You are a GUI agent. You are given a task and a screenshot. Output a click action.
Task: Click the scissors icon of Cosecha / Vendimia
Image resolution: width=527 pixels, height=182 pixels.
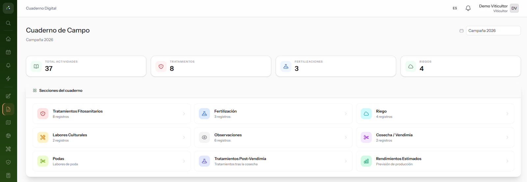(x=366, y=137)
